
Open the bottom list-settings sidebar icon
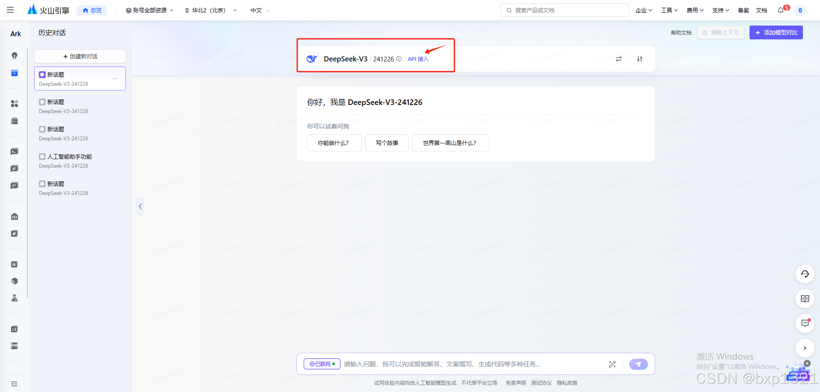click(15, 346)
